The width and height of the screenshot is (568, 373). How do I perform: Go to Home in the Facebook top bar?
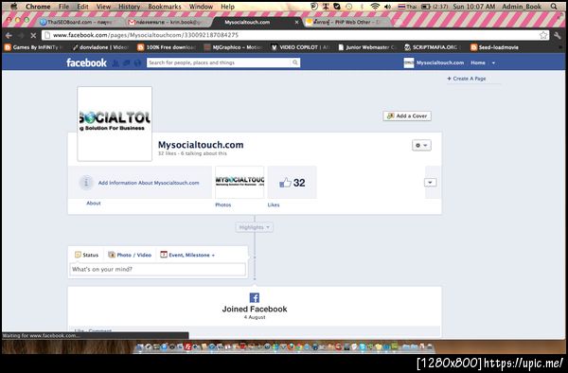pyautogui.click(x=478, y=62)
